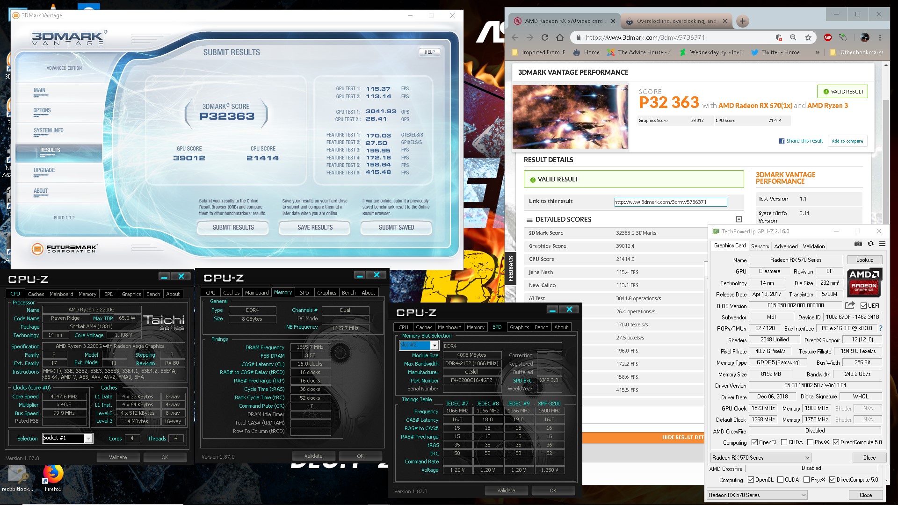Toggle CUDA in the front GPU-Z window

click(x=784, y=442)
